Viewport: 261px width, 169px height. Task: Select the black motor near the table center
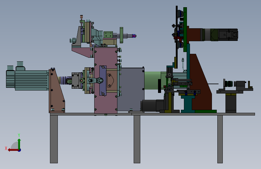152,106
